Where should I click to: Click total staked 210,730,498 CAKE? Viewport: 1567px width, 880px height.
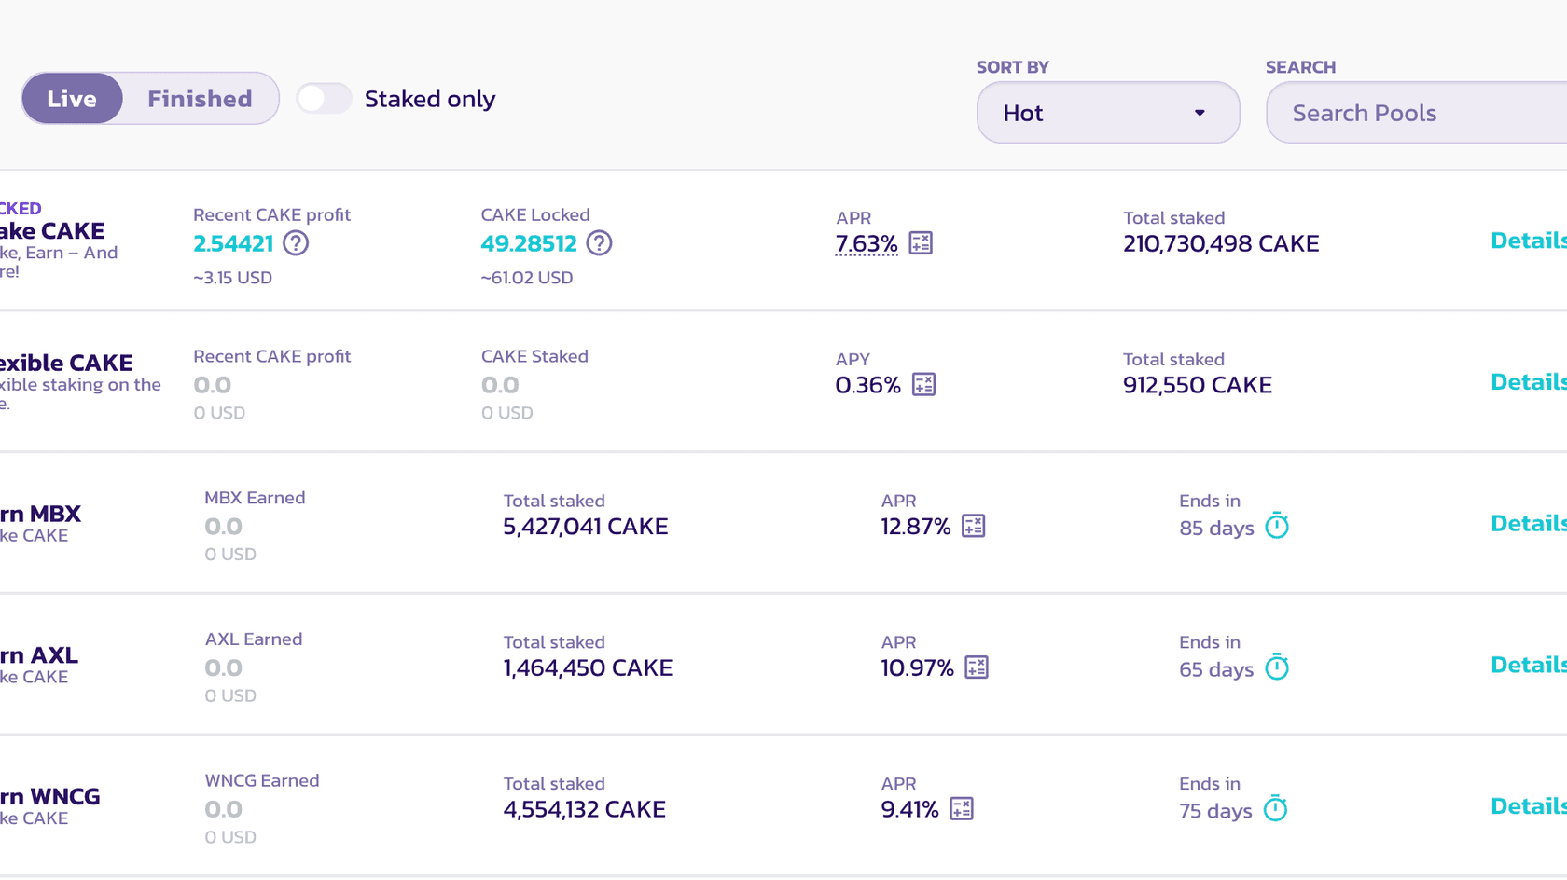point(1221,244)
